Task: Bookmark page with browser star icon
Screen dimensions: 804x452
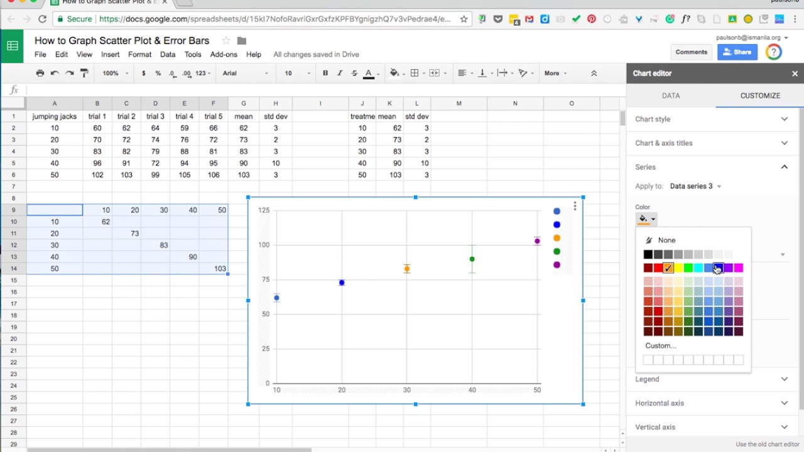Action: (x=464, y=19)
